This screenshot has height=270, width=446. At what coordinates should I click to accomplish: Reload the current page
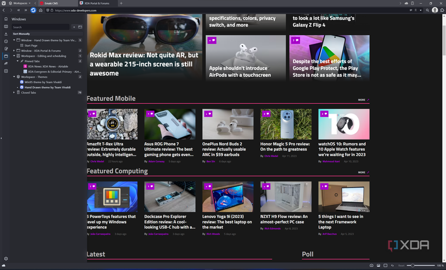tap(34, 10)
